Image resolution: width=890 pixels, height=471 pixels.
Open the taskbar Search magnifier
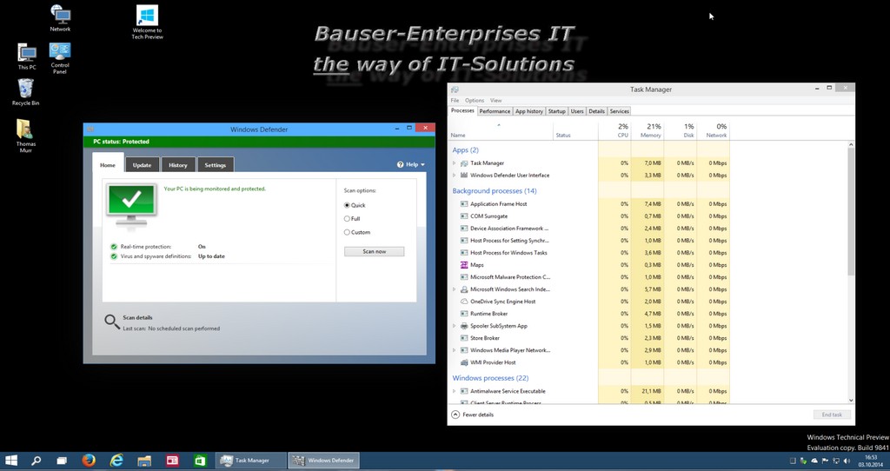[36, 461]
